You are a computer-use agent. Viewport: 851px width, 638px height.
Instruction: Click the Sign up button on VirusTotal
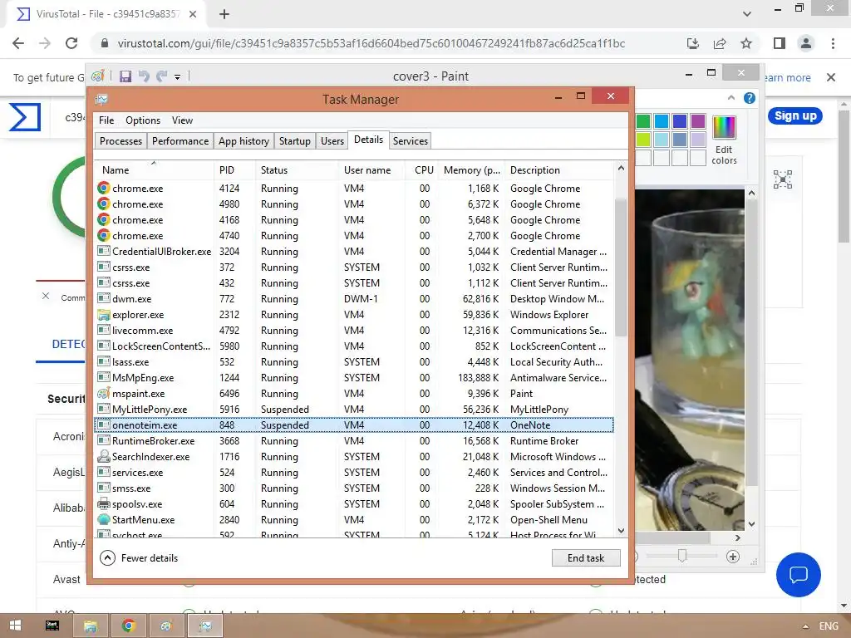795,115
